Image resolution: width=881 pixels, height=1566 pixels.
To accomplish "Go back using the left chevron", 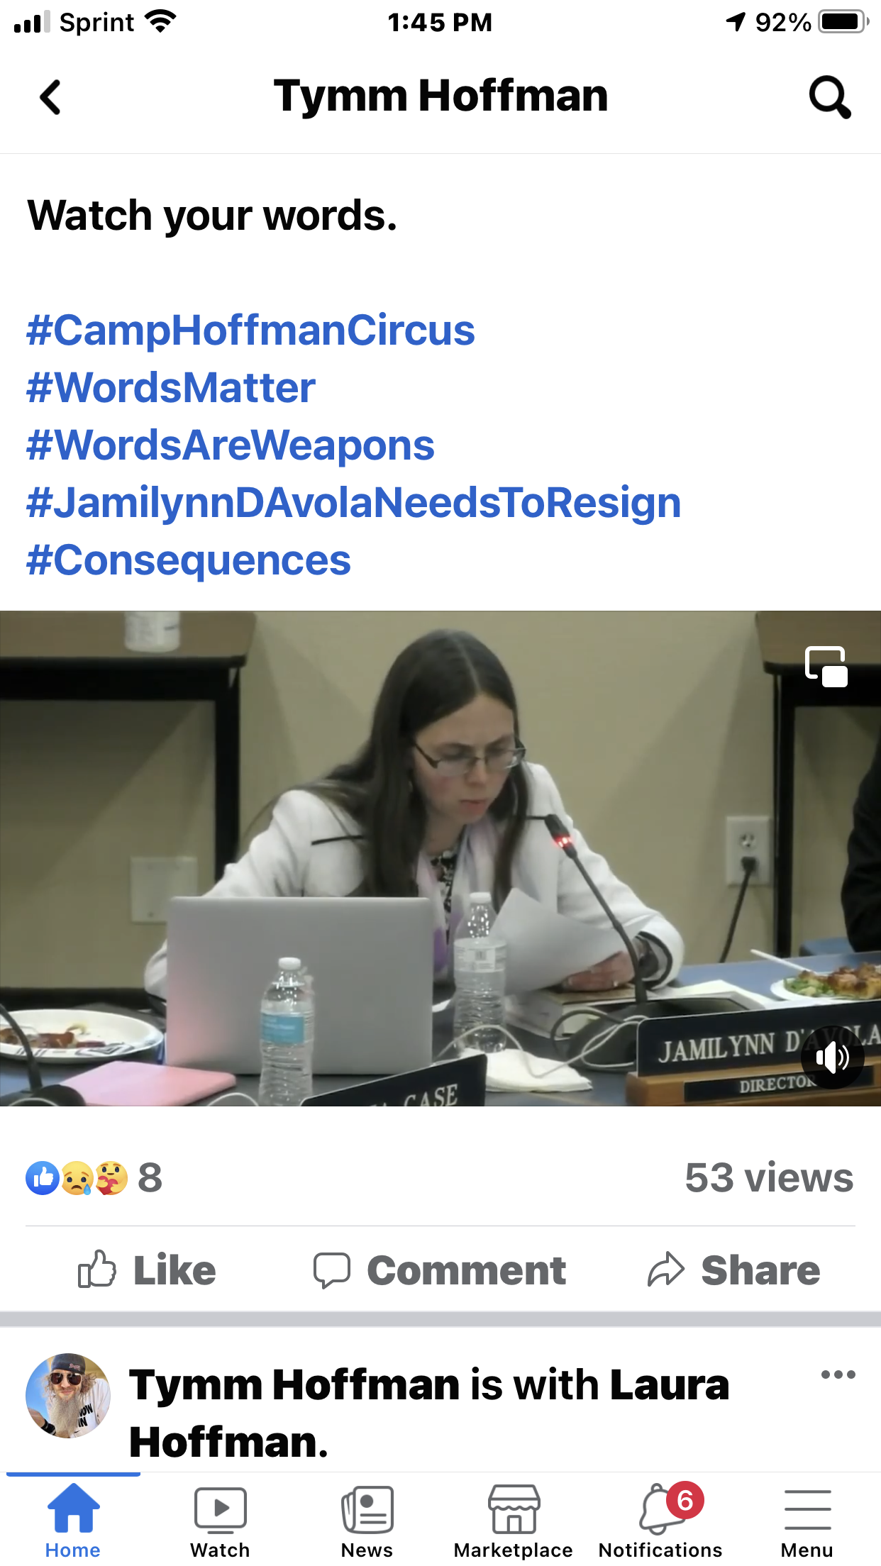I will [50, 97].
